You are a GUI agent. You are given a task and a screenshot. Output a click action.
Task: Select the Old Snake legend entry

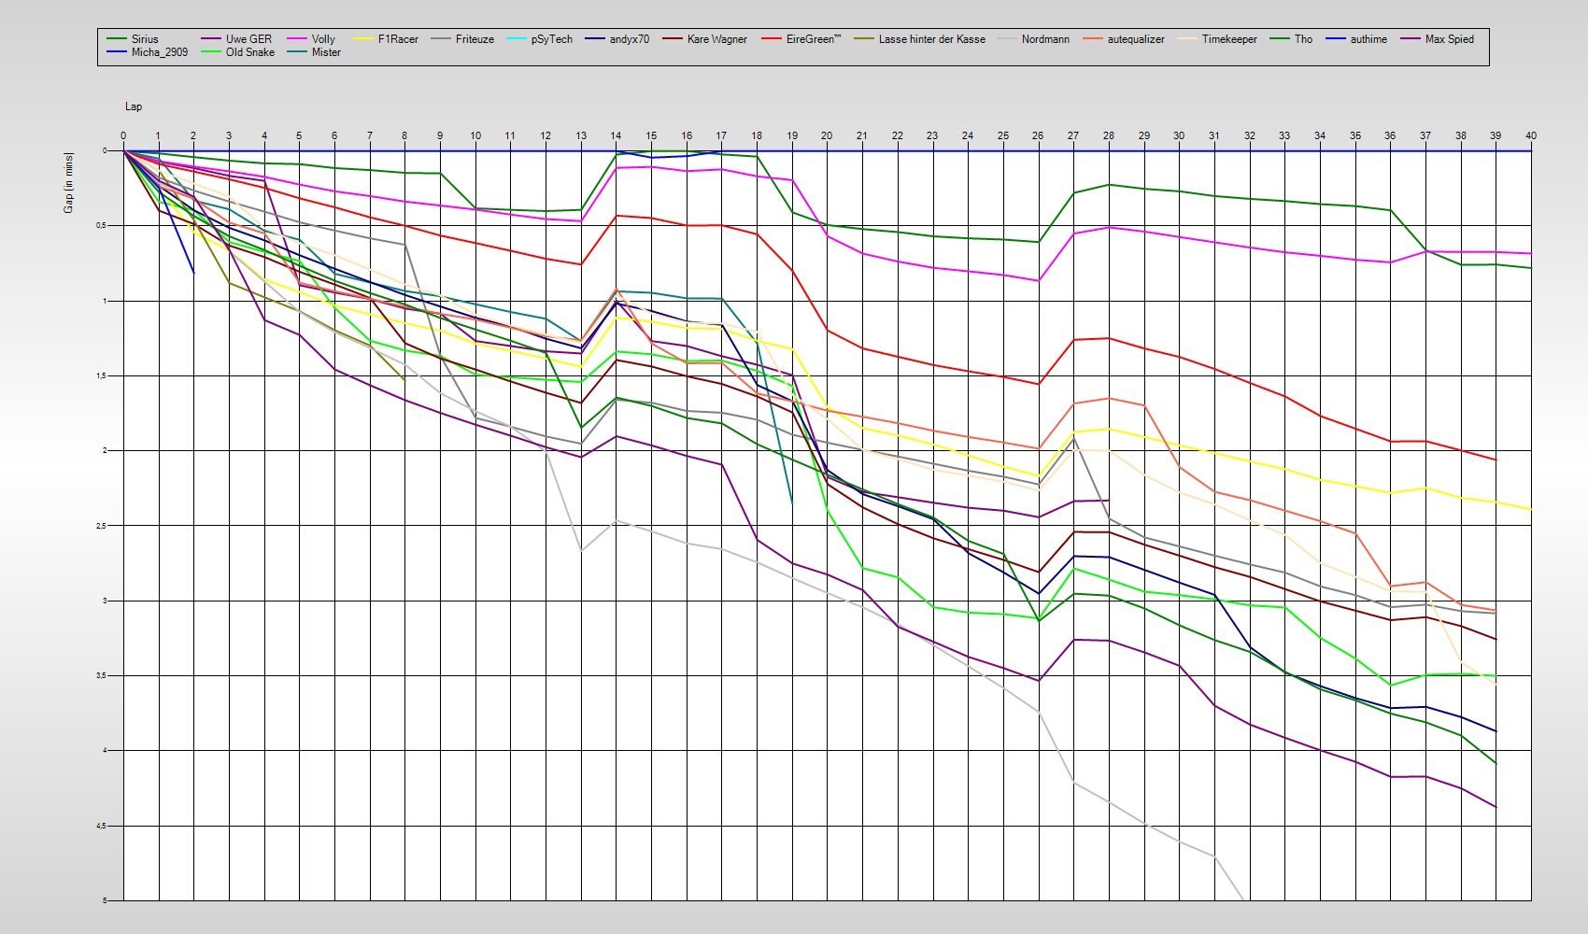(249, 52)
